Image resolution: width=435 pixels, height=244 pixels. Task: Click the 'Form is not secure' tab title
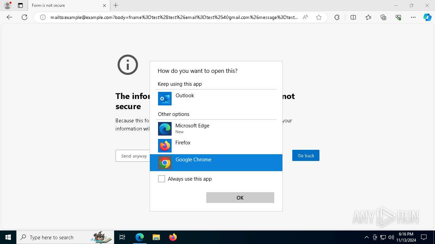(x=48, y=5)
